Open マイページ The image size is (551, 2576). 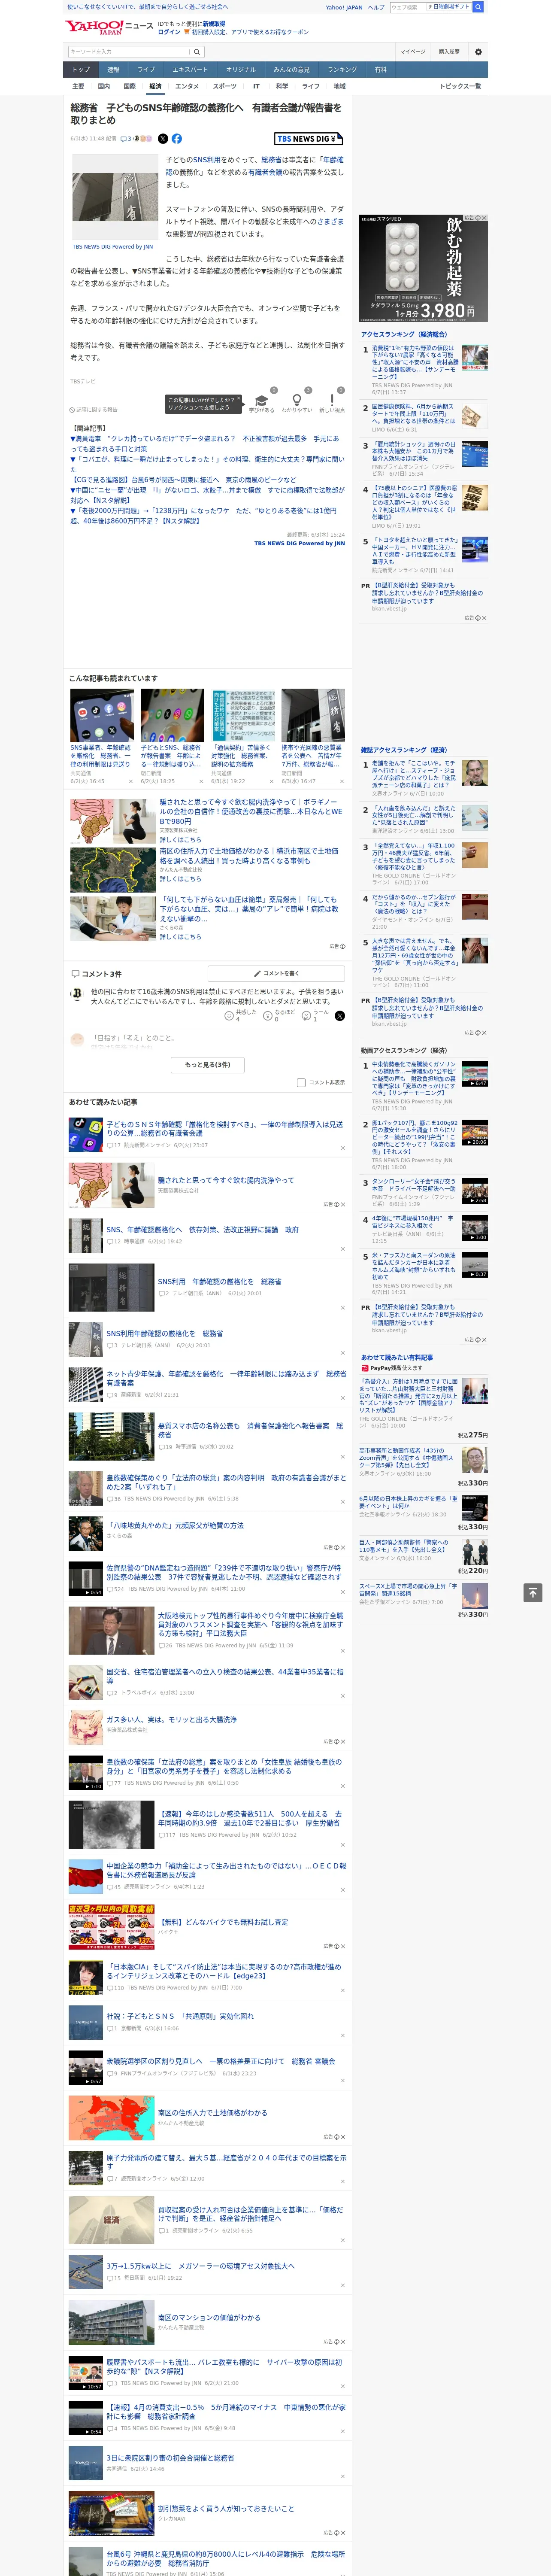click(x=413, y=51)
